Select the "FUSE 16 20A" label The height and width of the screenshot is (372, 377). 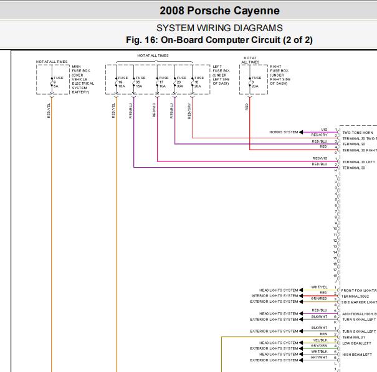199,82
